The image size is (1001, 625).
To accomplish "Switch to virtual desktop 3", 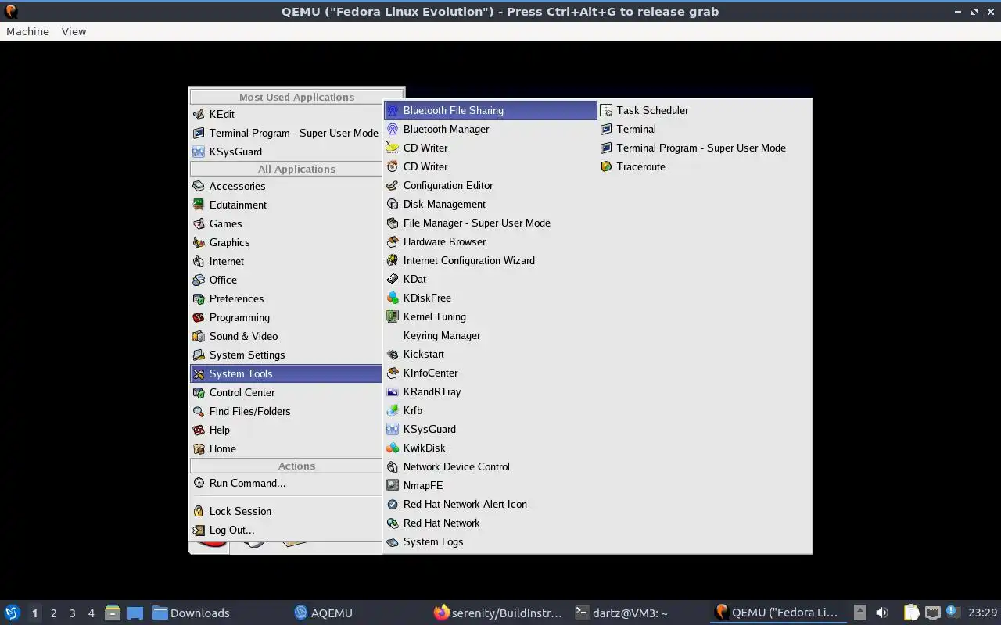I will [x=72, y=613].
